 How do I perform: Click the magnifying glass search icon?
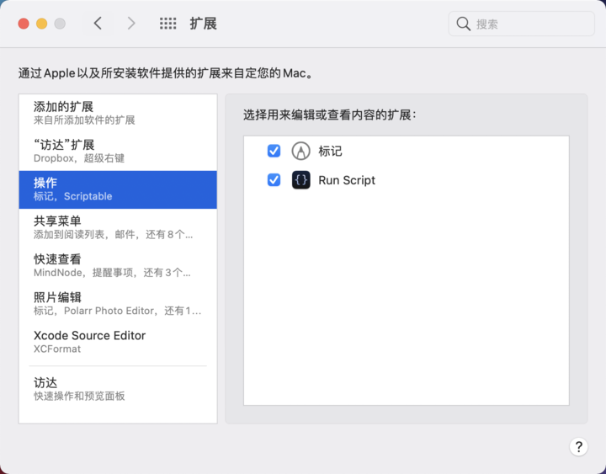[463, 24]
